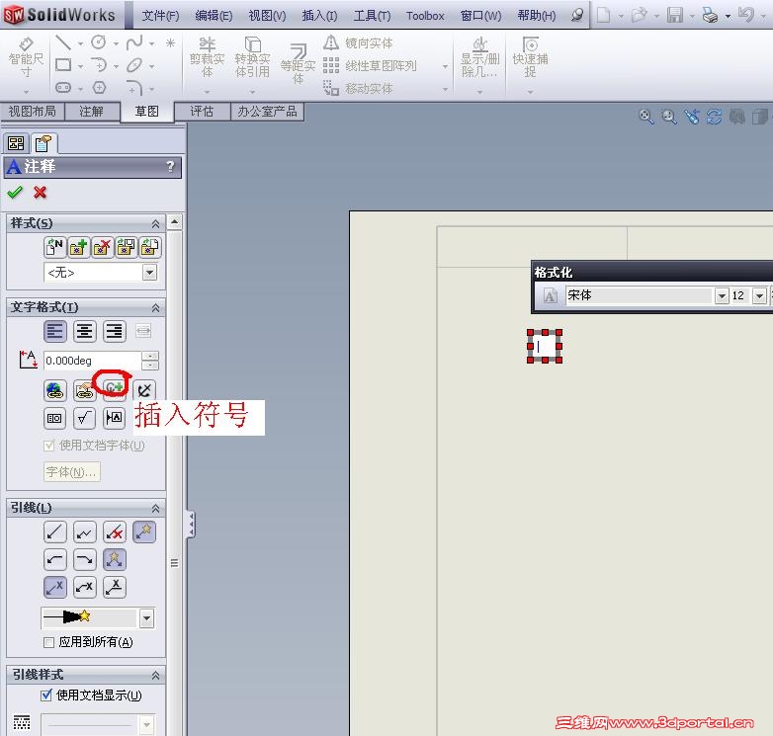The image size is (773, 736).
Task: Switch to the 注解 tab
Action: 92,112
